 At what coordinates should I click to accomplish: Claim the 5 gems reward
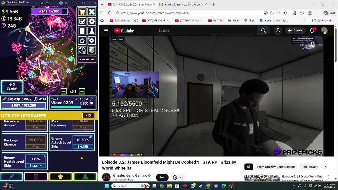point(12,87)
